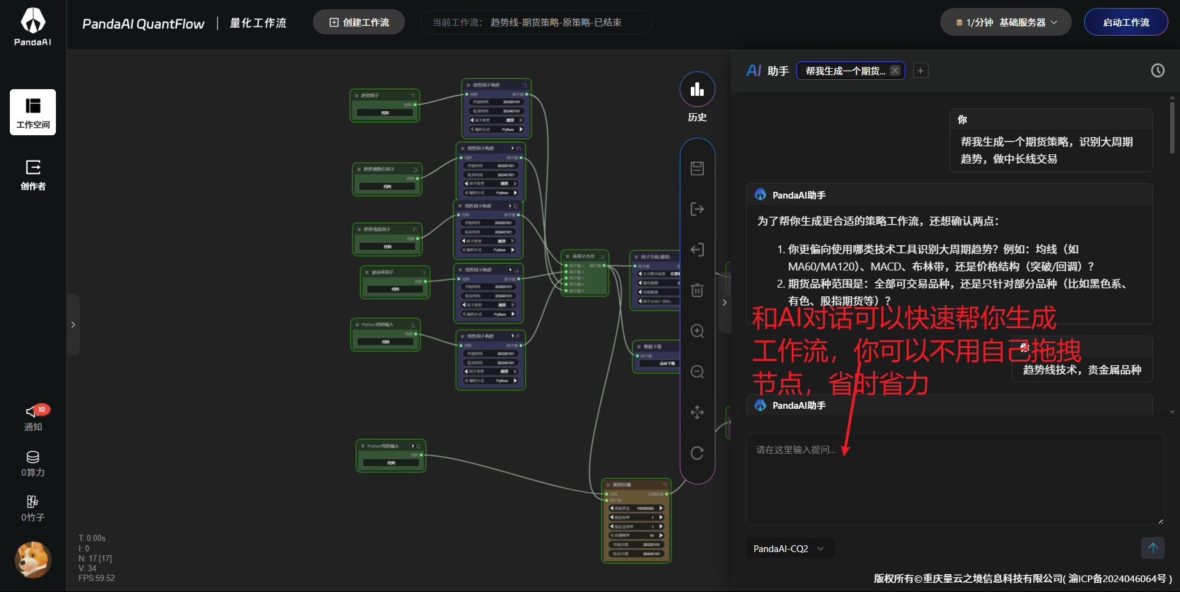Collapse the AI assistant panel arrow

725,302
